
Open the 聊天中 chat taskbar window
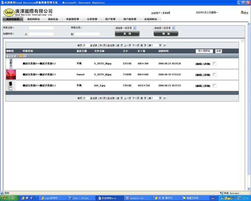[x=166, y=198]
